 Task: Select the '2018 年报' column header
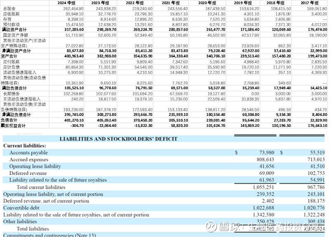click(x=276, y=3)
